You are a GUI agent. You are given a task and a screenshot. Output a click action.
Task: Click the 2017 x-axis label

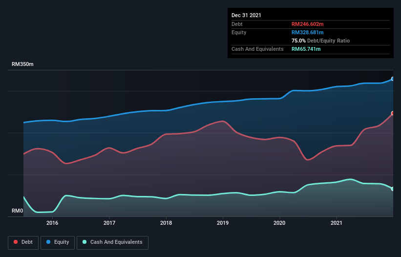(109, 223)
